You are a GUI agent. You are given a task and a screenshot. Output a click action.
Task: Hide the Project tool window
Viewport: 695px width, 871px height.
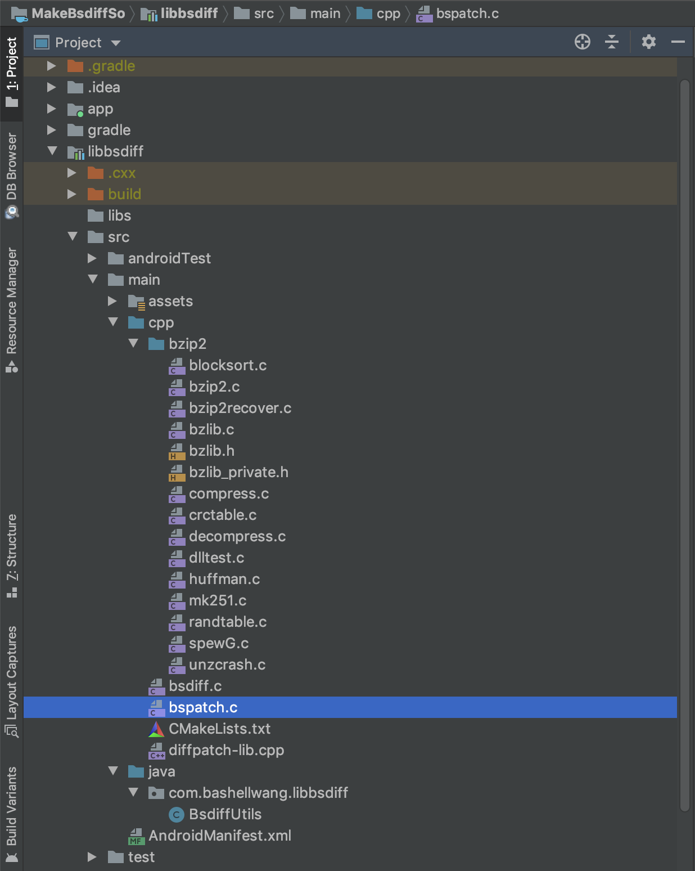[677, 42]
